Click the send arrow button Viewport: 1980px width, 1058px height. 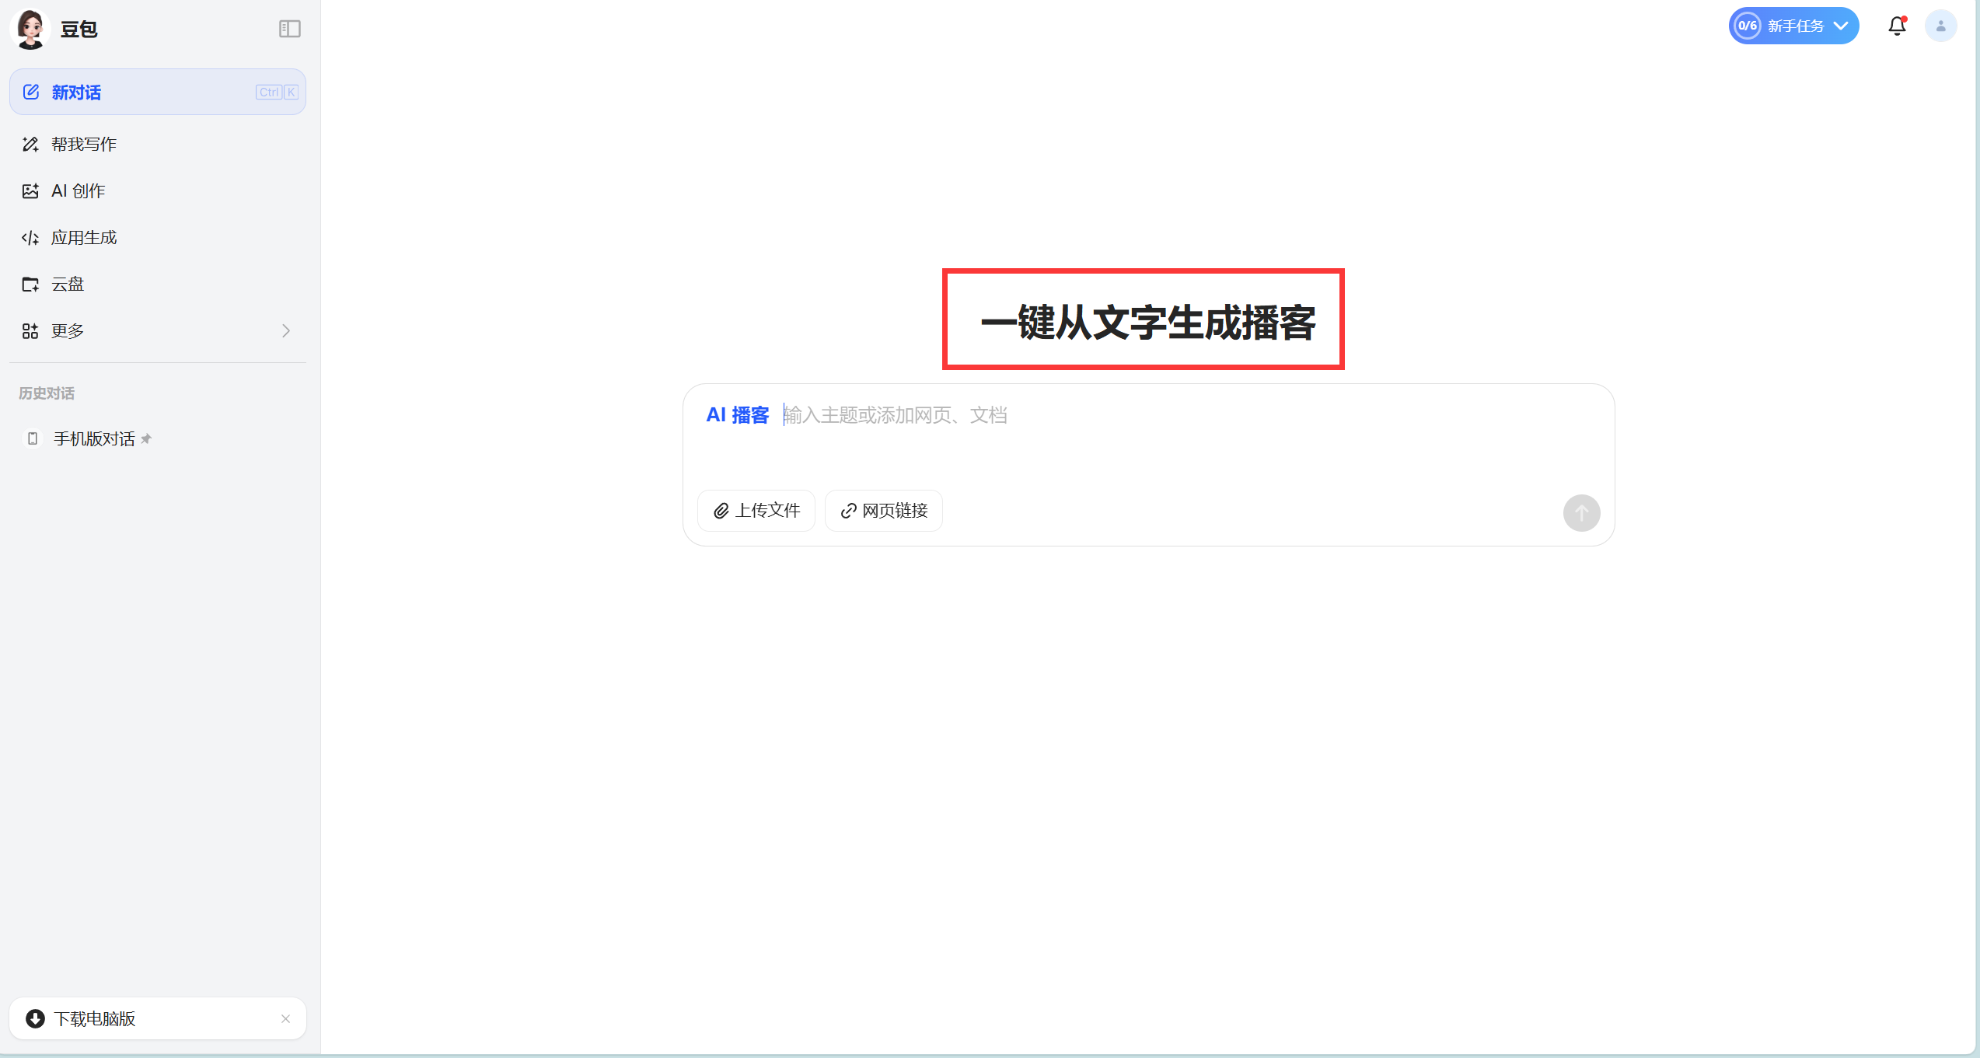point(1581,513)
